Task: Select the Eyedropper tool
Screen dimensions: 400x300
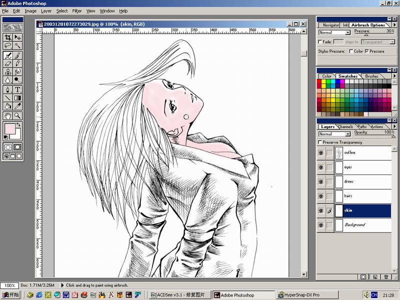Action: (x=17, y=106)
